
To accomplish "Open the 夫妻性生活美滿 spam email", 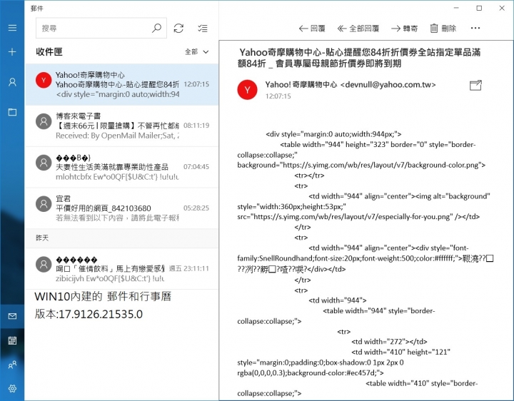I will coord(122,167).
